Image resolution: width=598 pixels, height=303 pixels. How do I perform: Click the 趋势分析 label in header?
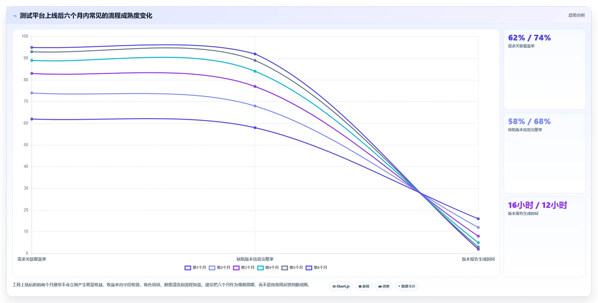point(577,15)
